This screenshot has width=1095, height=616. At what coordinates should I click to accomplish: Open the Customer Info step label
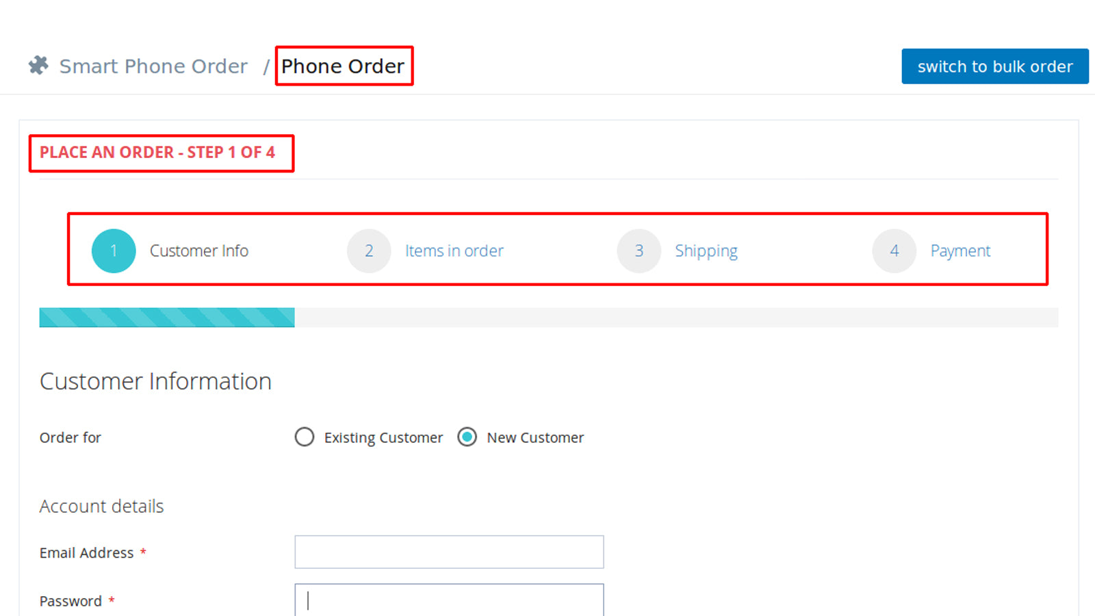click(x=199, y=251)
